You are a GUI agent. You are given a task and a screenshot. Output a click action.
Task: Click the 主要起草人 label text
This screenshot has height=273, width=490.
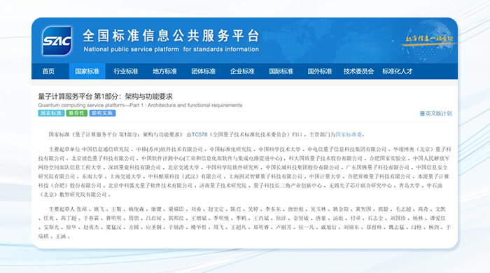pyautogui.click(x=62, y=209)
